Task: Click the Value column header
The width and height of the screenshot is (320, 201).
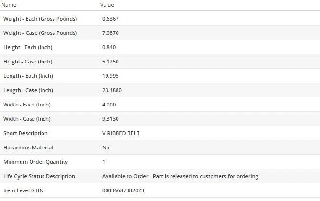Action: pyautogui.click(x=107, y=5)
